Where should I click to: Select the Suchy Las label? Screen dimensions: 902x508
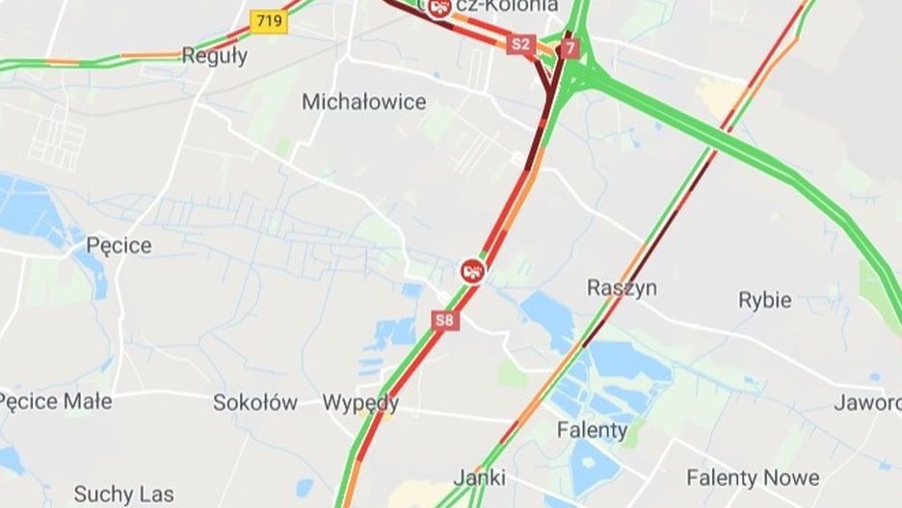coord(123,494)
